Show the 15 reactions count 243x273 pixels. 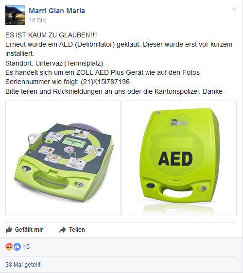click(x=26, y=247)
